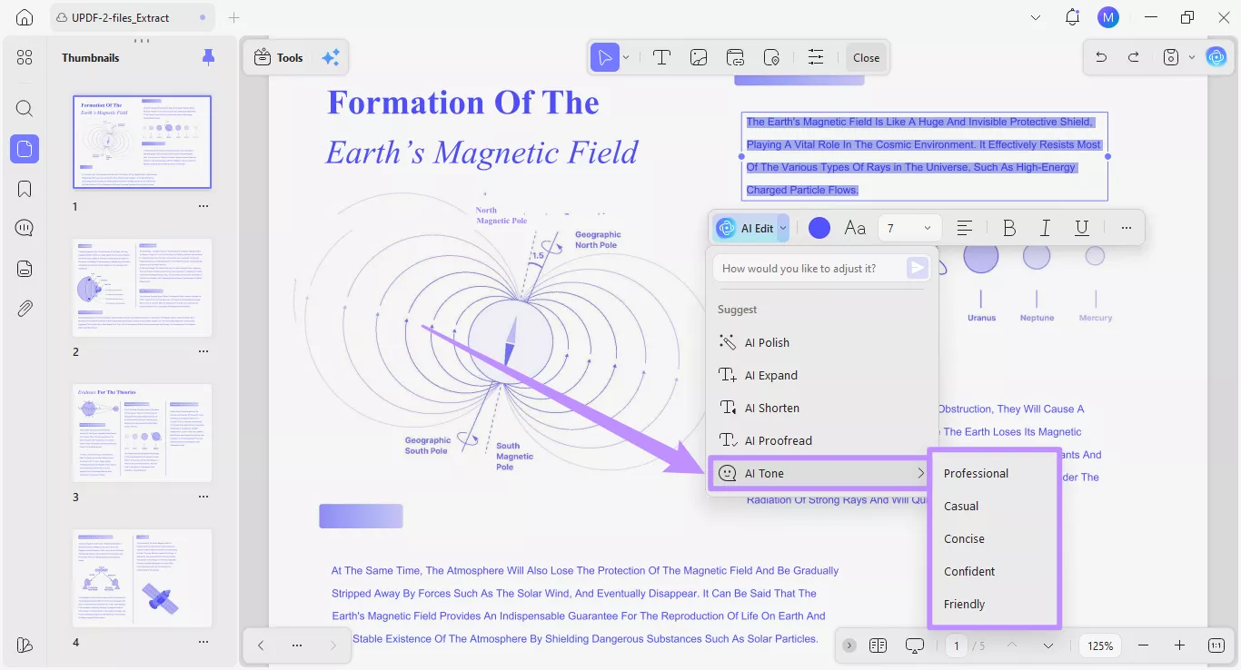This screenshot has height=670, width=1241.
Task: Undo the last action
Action: [x=1101, y=57]
